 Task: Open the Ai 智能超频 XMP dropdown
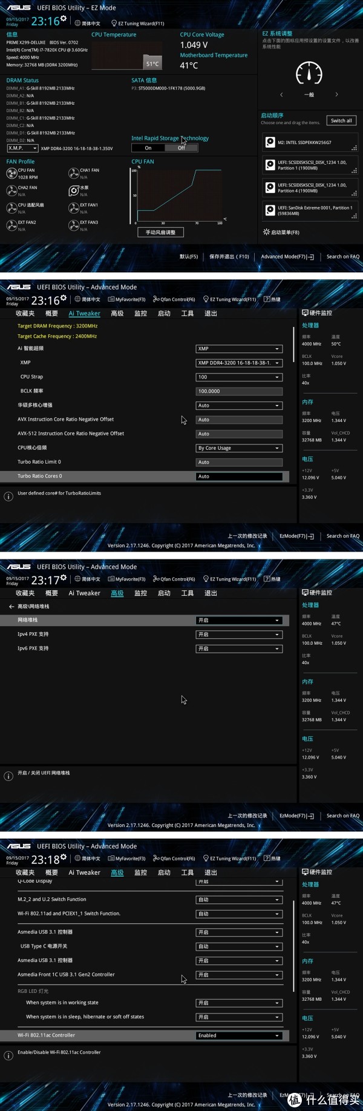239,349
